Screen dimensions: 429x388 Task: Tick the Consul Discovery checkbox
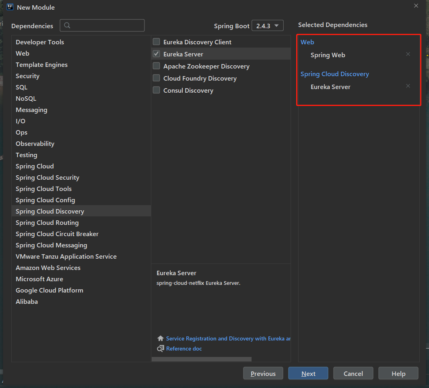tap(157, 90)
